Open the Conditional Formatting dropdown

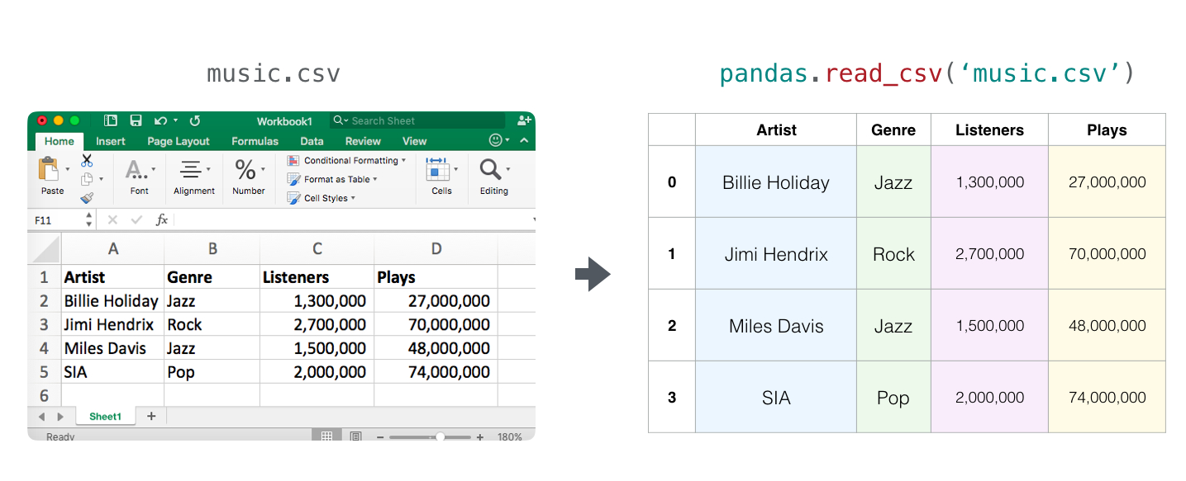[x=351, y=161]
